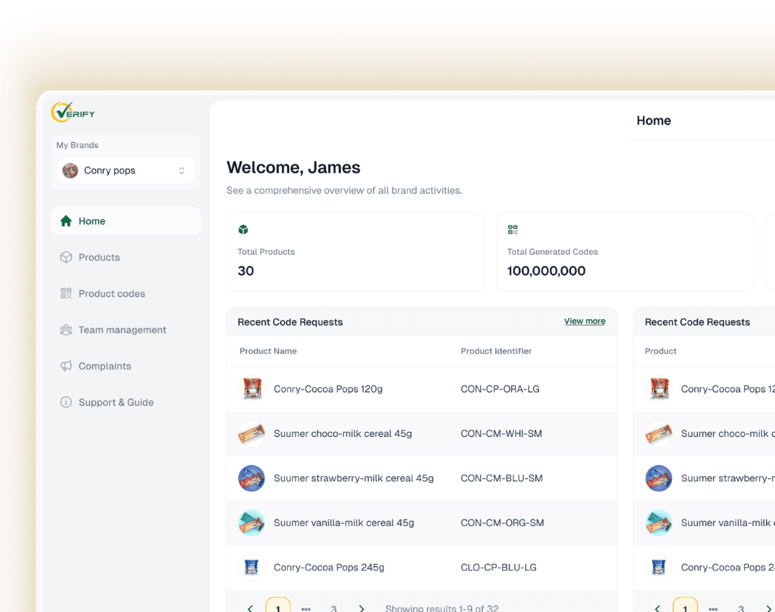775x612 pixels.
Task: Expand brand selector using the chevron arrows
Action: (x=182, y=171)
